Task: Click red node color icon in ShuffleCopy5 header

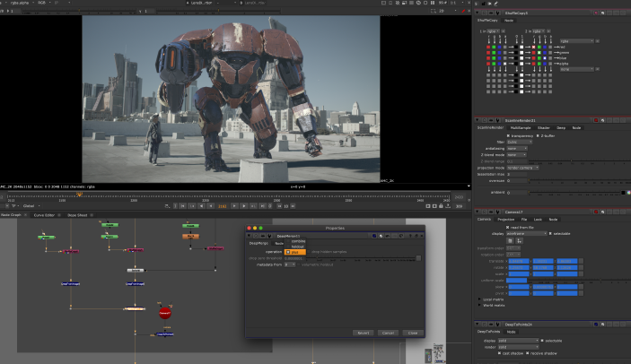Action: [596, 13]
